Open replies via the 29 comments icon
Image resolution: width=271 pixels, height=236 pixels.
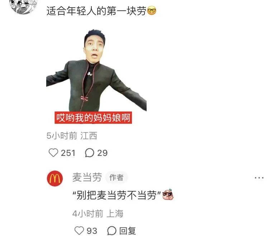tap(90, 153)
